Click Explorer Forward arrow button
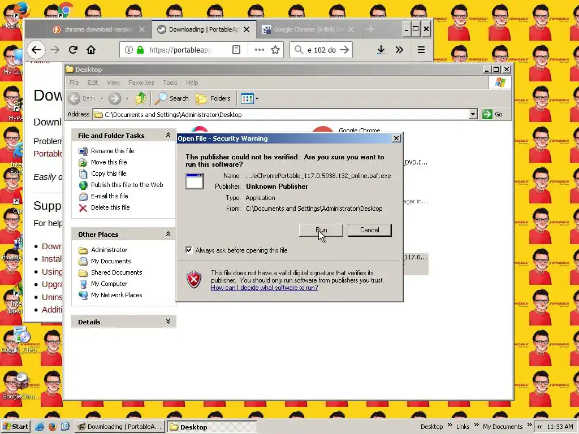This screenshot has height=434, width=579. click(x=115, y=98)
